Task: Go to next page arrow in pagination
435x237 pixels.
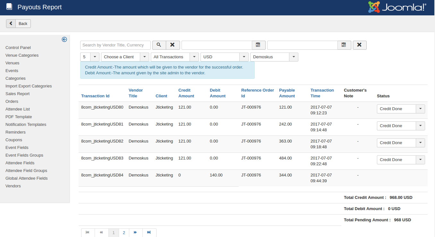Action: pyautogui.click(x=135, y=233)
